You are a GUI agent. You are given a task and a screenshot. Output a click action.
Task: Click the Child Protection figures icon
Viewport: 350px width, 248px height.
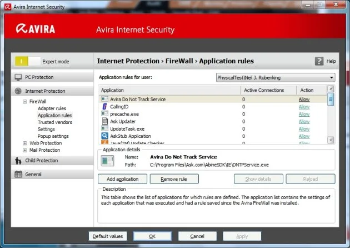18,161
